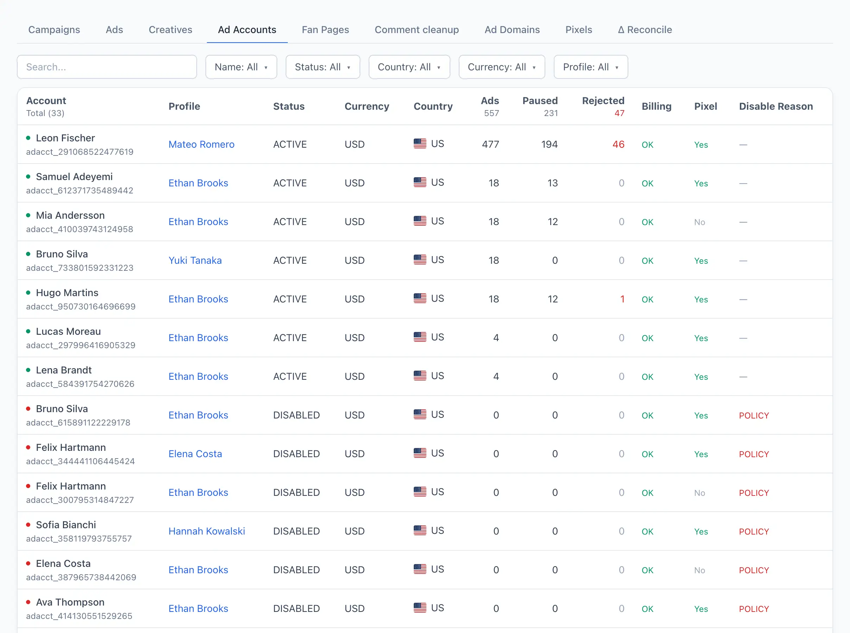Click the green status dot beside Mia Andersson
Screen dimensions: 850x633
coord(28,215)
